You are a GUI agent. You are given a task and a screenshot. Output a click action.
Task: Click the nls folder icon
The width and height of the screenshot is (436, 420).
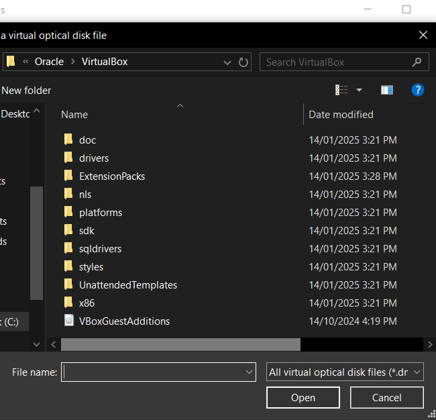(x=68, y=194)
